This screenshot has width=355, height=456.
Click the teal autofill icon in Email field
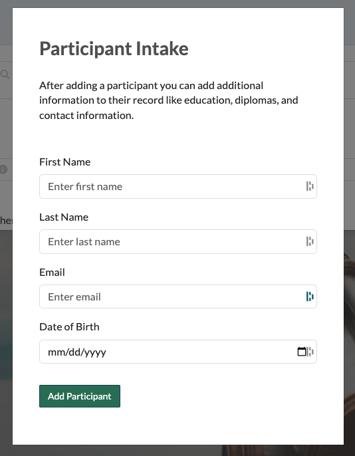[310, 296]
